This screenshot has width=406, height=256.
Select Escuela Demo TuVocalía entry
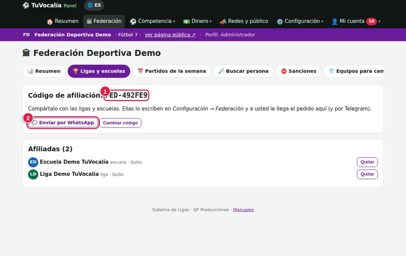click(74, 162)
